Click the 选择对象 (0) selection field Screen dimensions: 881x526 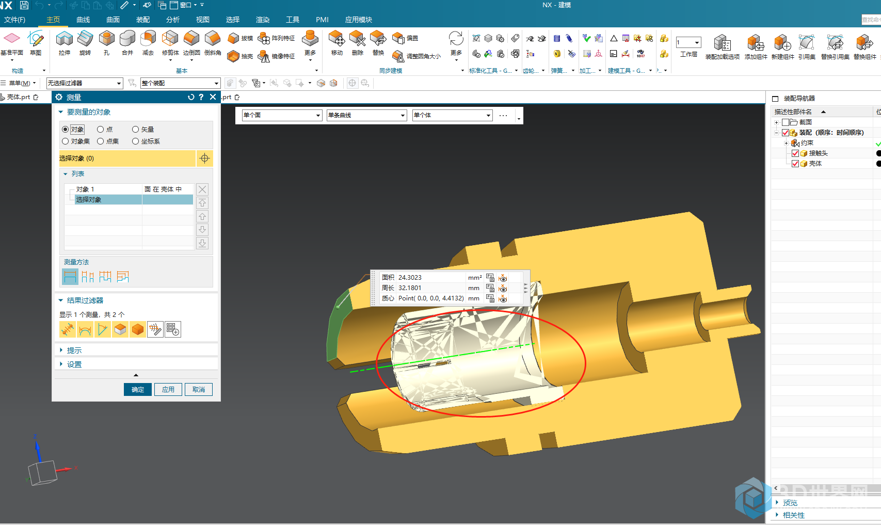pos(127,158)
